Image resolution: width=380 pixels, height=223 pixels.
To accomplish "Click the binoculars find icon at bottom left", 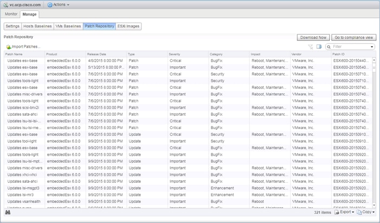I will [8, 212].
